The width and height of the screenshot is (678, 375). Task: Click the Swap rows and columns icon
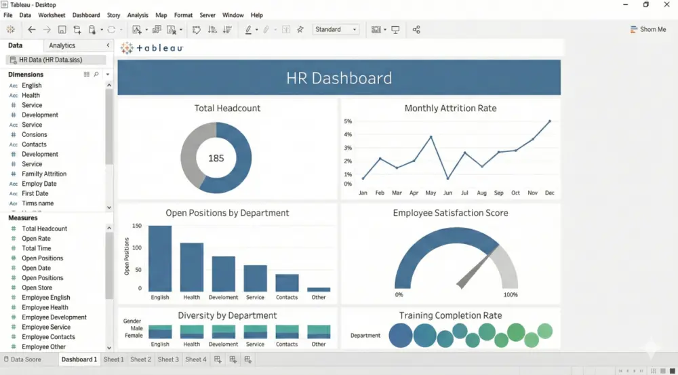pos(197,29)
